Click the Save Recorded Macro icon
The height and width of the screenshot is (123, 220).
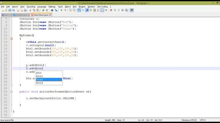coord(126,10)
